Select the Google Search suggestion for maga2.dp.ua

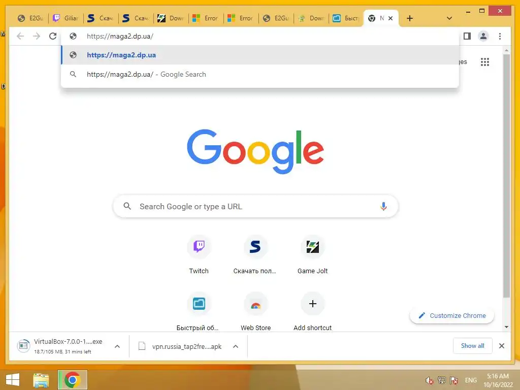pos(260,74)
